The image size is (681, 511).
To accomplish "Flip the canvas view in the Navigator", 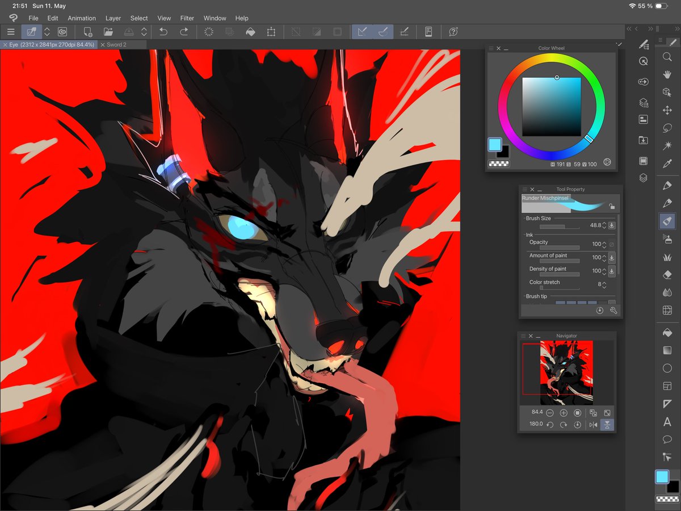I will [x=593, y=424].
